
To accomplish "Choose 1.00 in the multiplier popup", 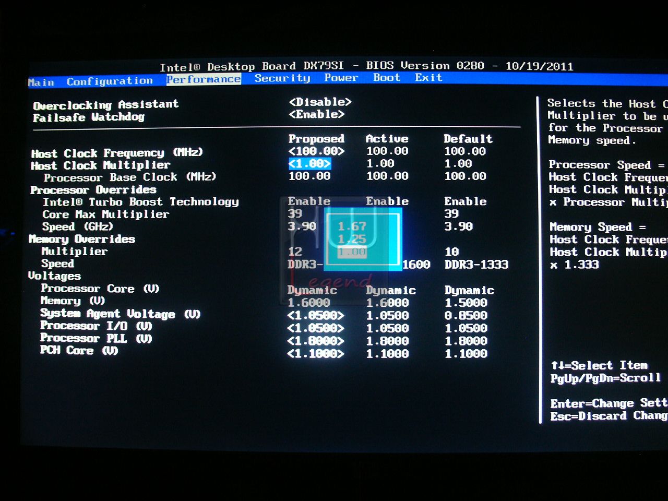I will (x=352, y=252).
